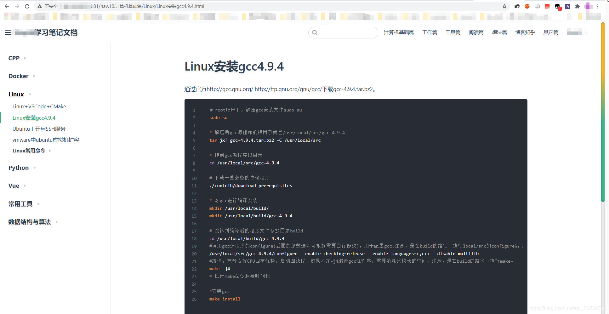The width and height of the screenshot is (609, 314).
Task: Open the 工具篇 nav menu
Action: tap(453, 32)
